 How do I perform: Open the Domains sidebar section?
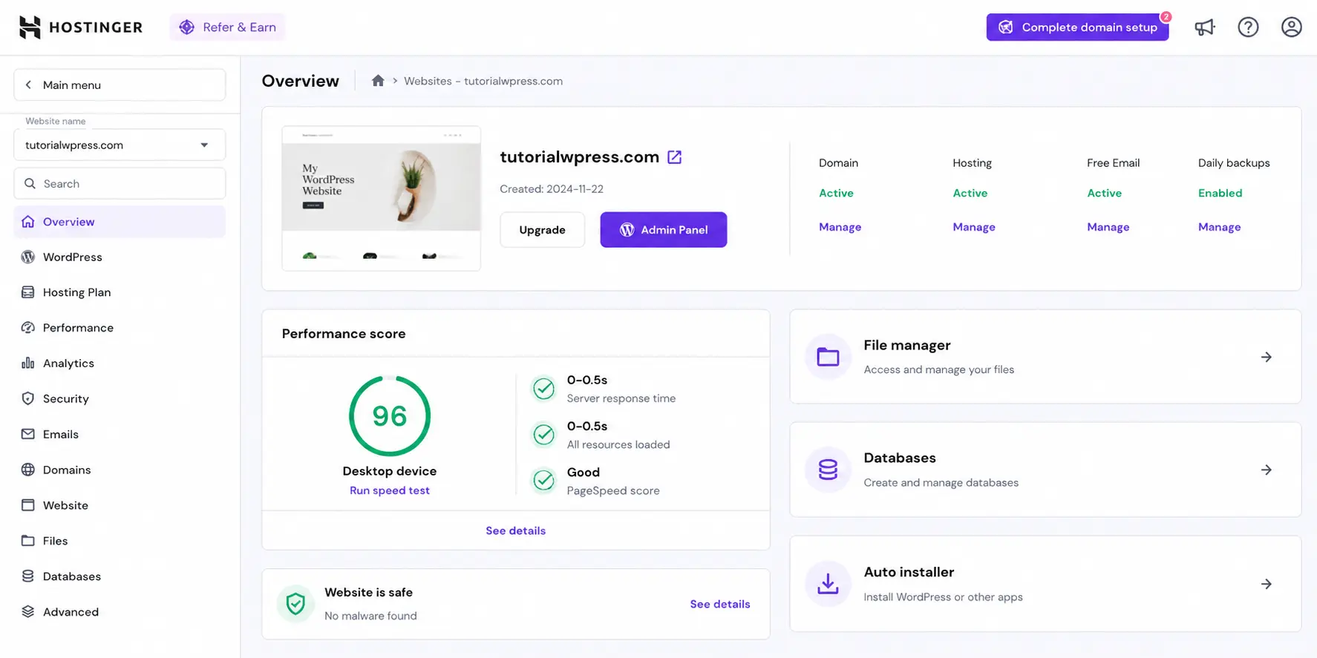click(x=120, y=470)
